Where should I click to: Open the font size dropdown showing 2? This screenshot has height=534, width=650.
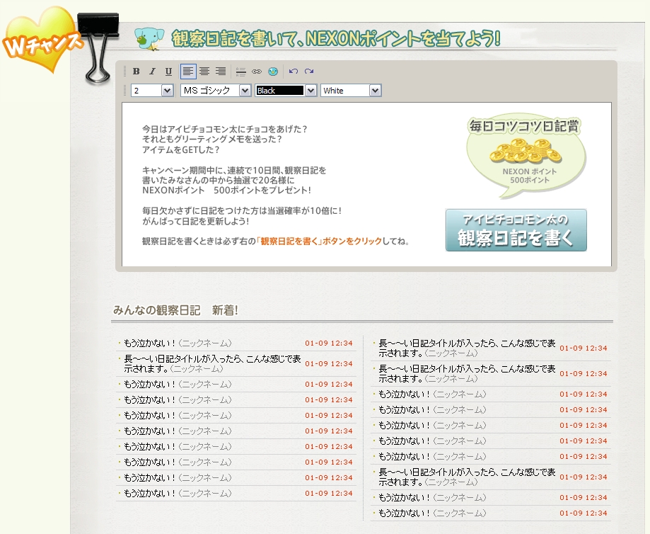152,91
